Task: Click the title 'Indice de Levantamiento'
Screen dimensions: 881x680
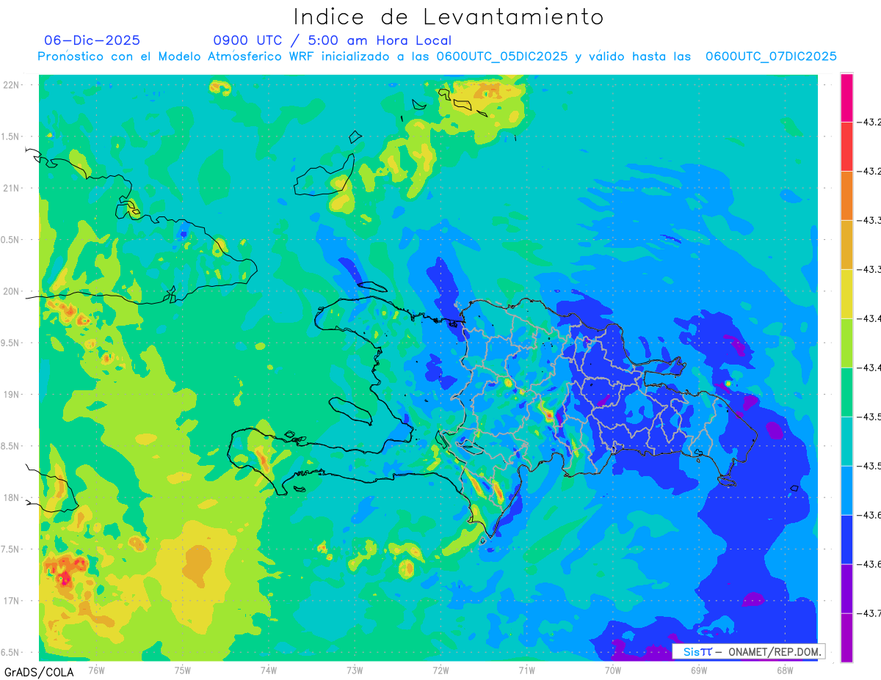Action: (449, 17)
